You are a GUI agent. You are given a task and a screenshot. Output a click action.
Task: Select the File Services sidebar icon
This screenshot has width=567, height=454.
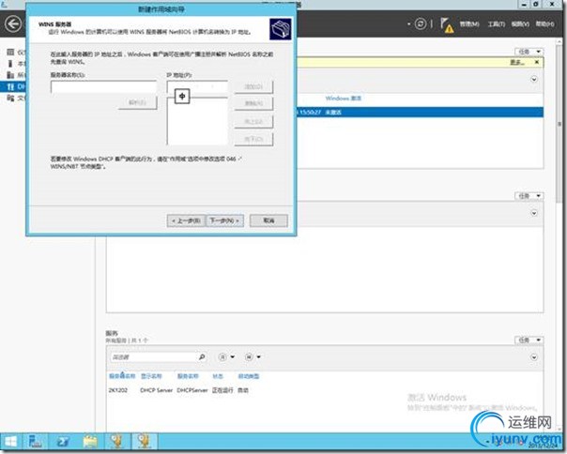(x=10, y=98)
